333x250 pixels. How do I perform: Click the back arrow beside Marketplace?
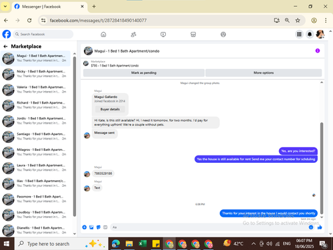[5, 47]
